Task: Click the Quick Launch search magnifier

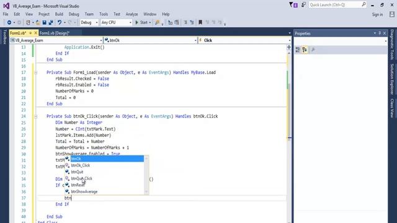Action: point(364,4)
